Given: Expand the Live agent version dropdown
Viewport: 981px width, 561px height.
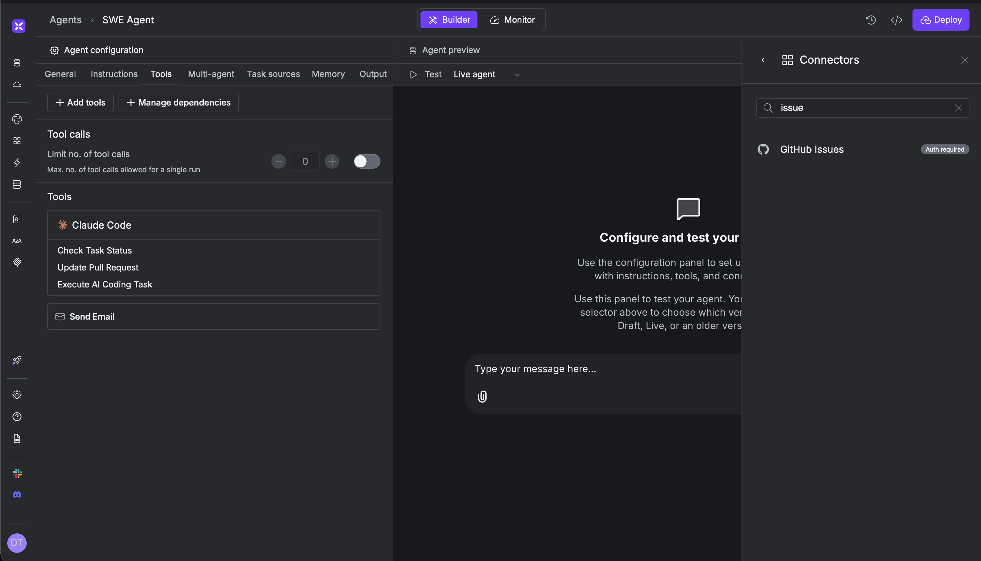Looking at the screenshot, I should 517,74.
